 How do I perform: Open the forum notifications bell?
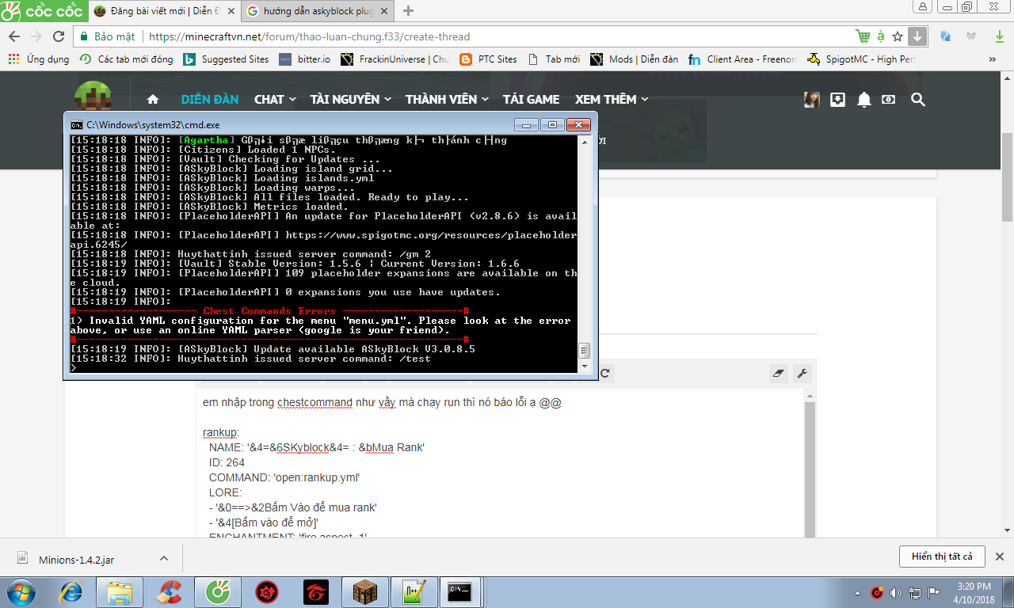[x=864, y=99]
